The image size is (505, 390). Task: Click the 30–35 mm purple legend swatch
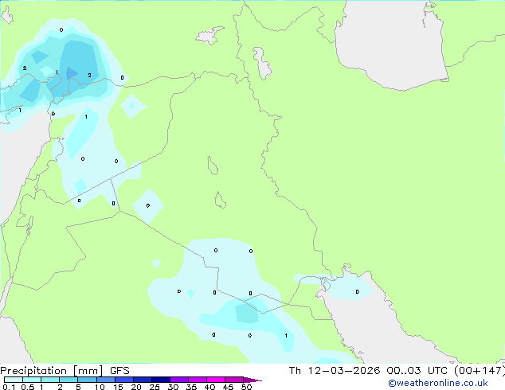179,380
